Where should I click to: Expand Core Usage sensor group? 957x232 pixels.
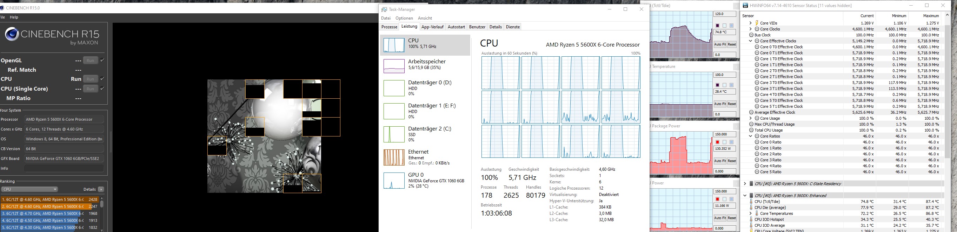click(750, 118)
